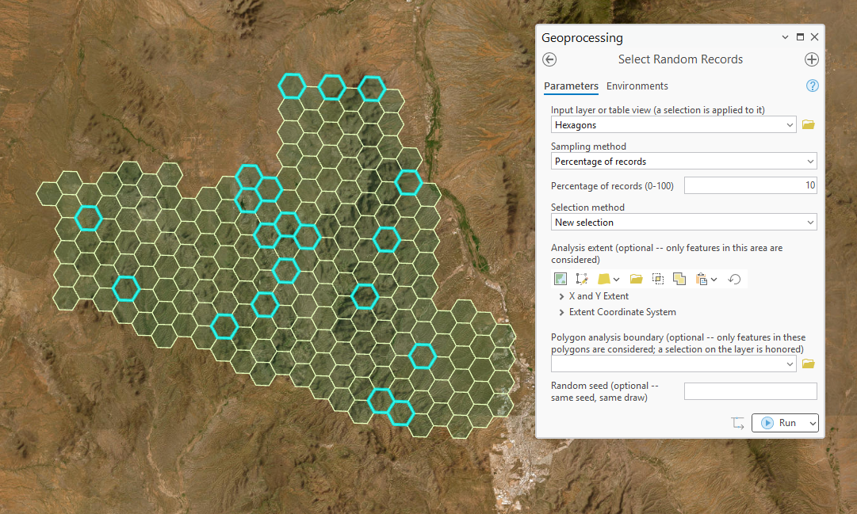Reset the analysis extent
Screen dimensions: 857x514
(x=734, y=279)
